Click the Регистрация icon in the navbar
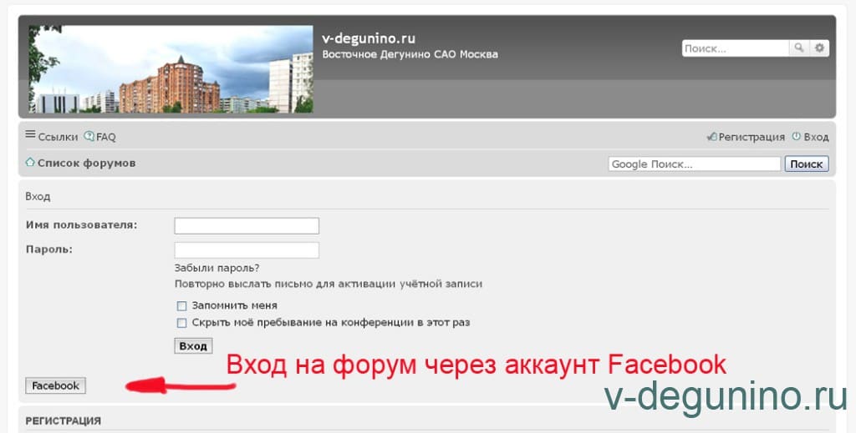The height and width of the screenshot is (433, 856). [711, 137]
